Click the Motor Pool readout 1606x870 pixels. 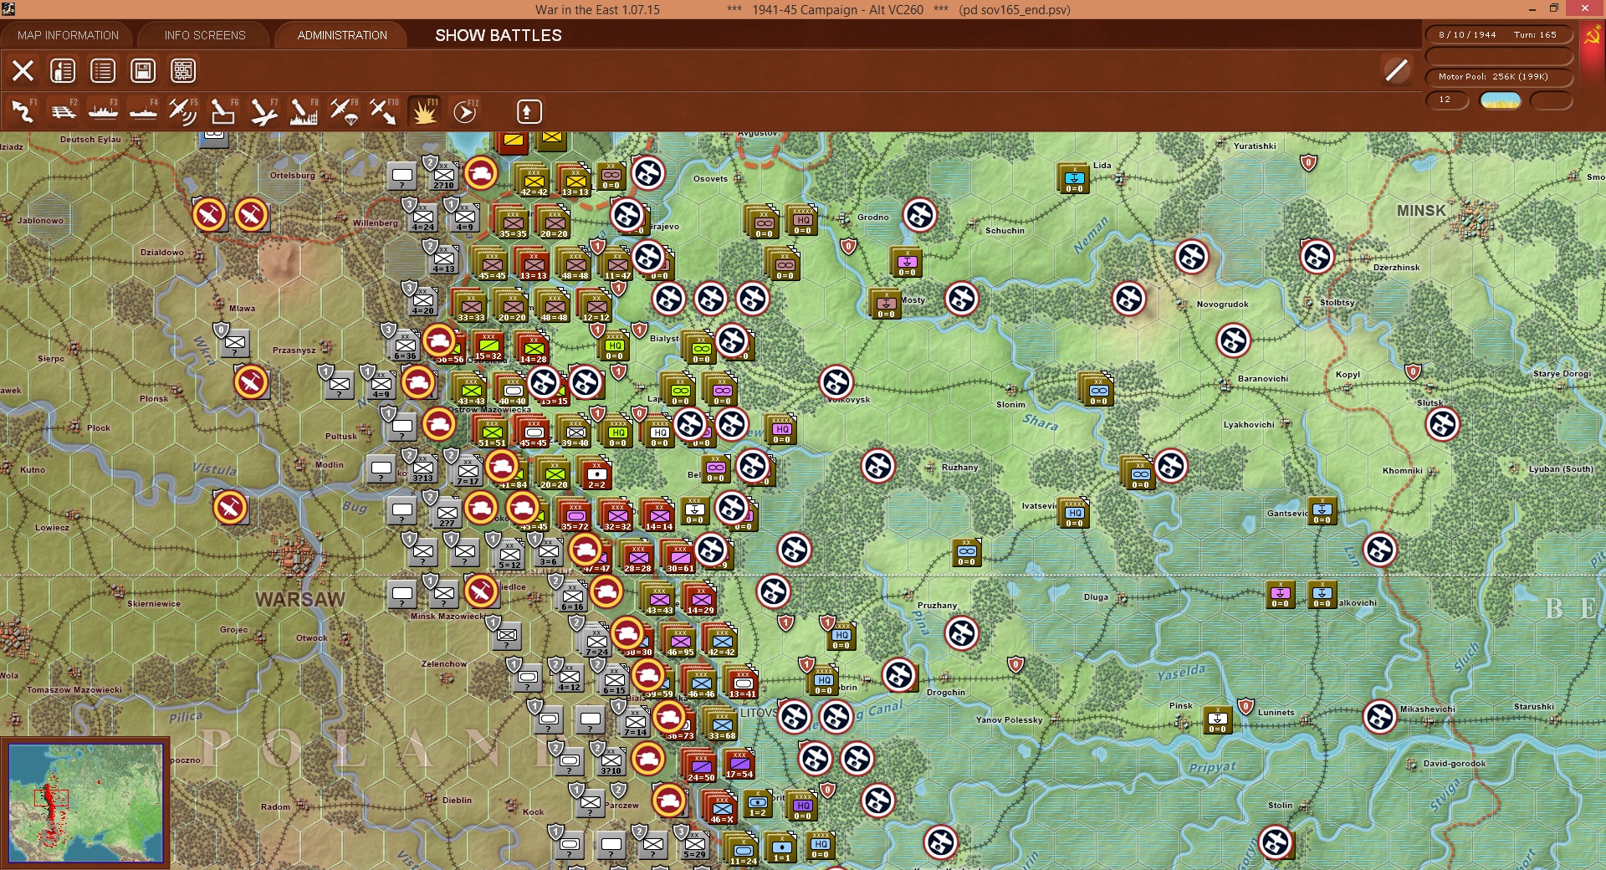coord(1499,77)
